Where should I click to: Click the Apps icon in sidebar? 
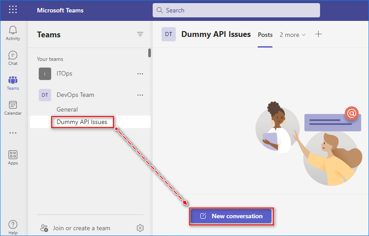13,155
